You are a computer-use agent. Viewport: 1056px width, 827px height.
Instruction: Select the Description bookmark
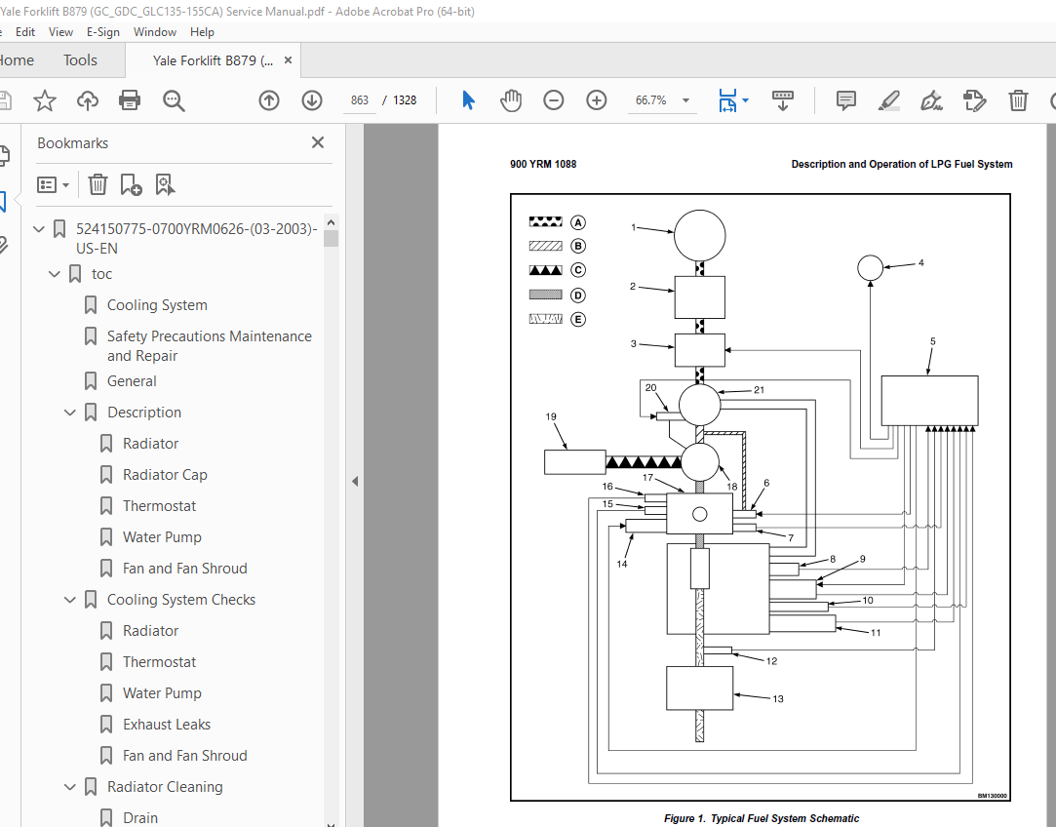[x=144, y=413]
